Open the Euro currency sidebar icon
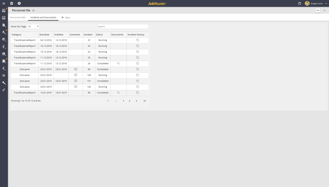Image resolution: width=329 pixels, height=187 pixels. 4,46
